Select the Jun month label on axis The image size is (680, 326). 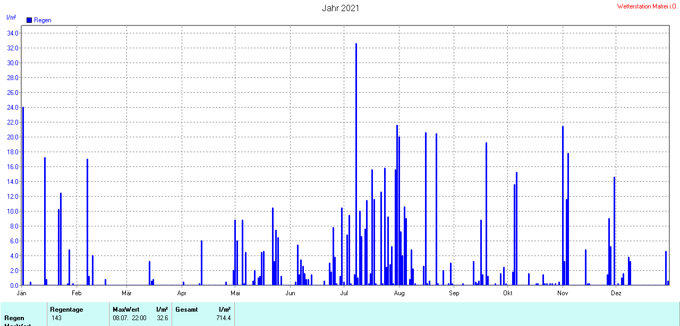click(x=291, y=293)
